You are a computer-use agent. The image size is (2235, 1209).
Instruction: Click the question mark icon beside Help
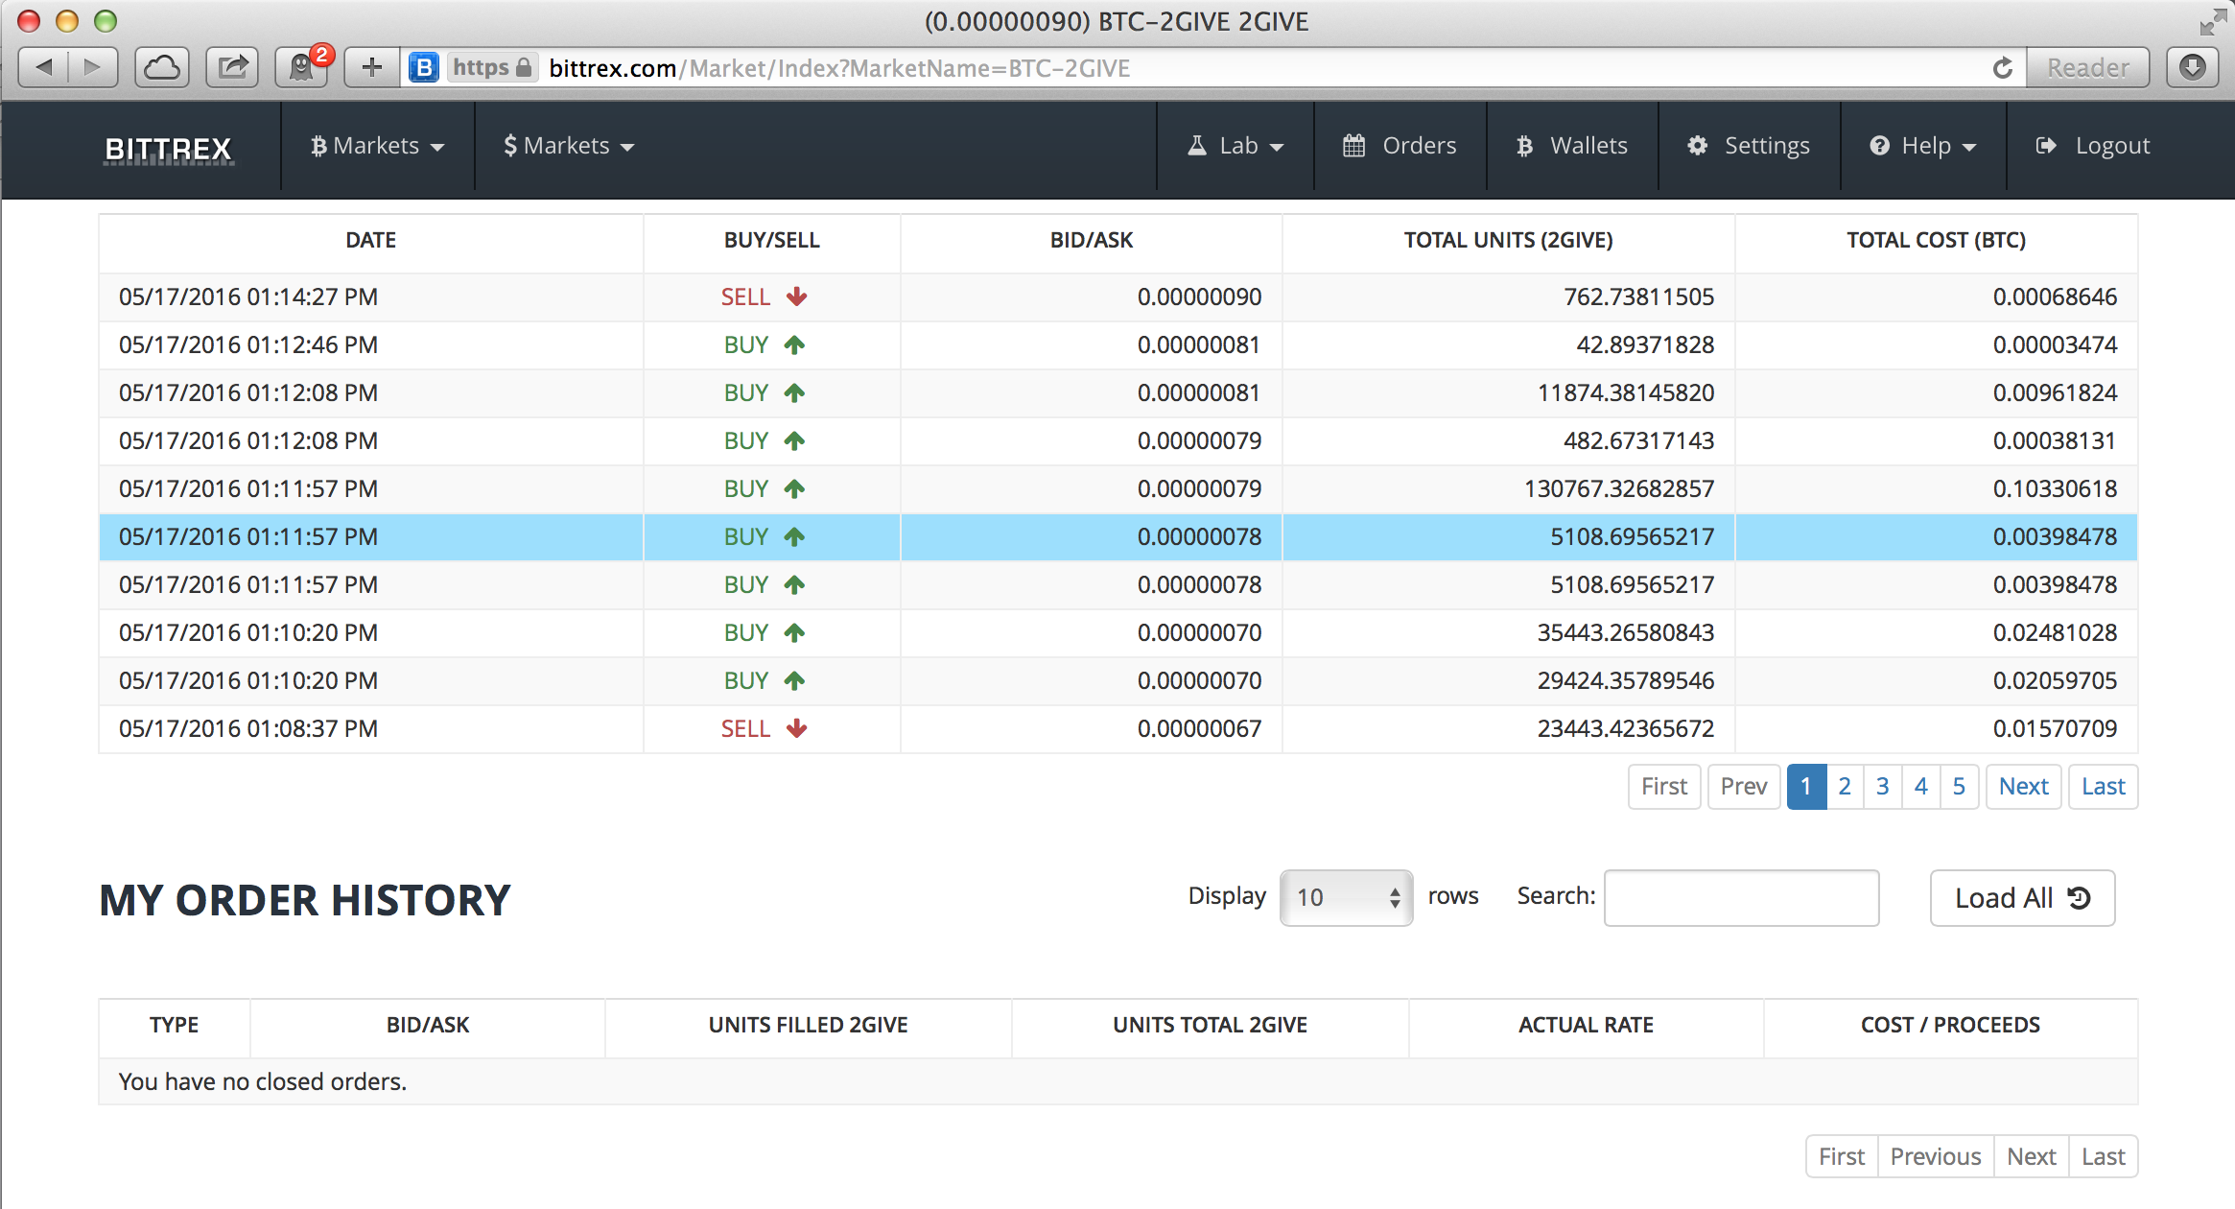(1879, 146)
